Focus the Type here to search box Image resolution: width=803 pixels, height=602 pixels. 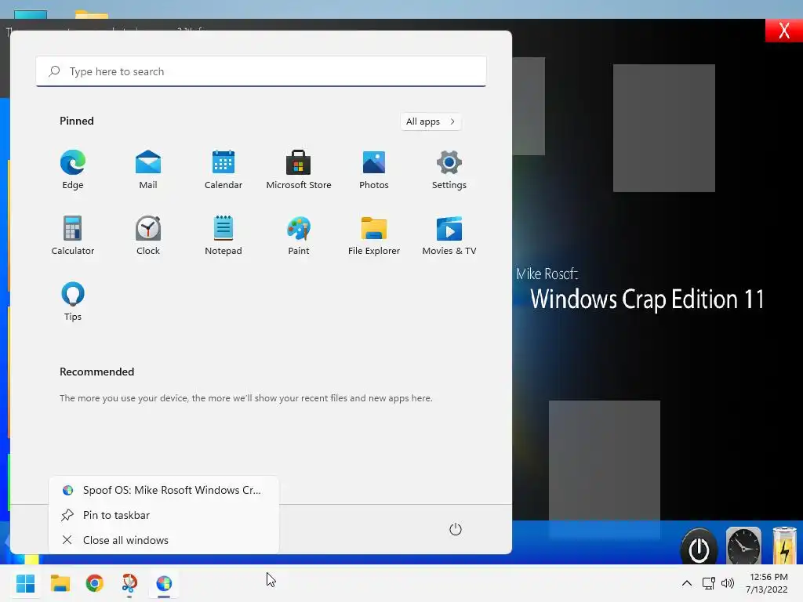[261, 71]
